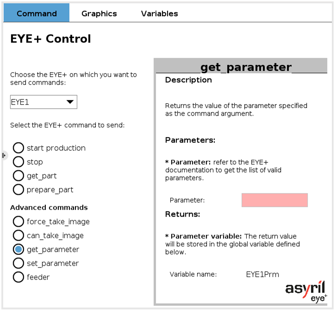Click the selected get_parameter radio button
Viewport: 335px width, 310px height.
click(19, 249)
